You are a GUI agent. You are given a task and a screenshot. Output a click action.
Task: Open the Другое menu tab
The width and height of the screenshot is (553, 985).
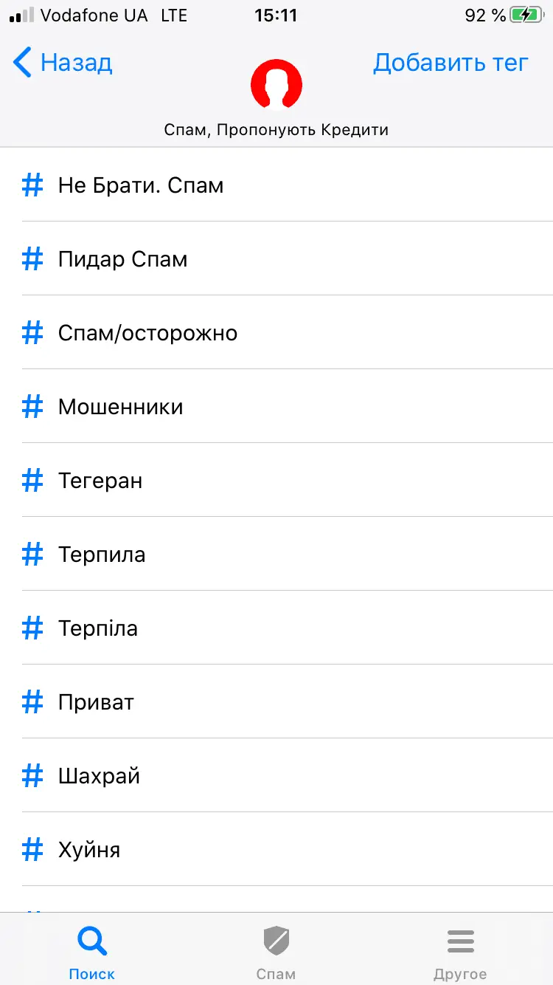pos(460,953)
